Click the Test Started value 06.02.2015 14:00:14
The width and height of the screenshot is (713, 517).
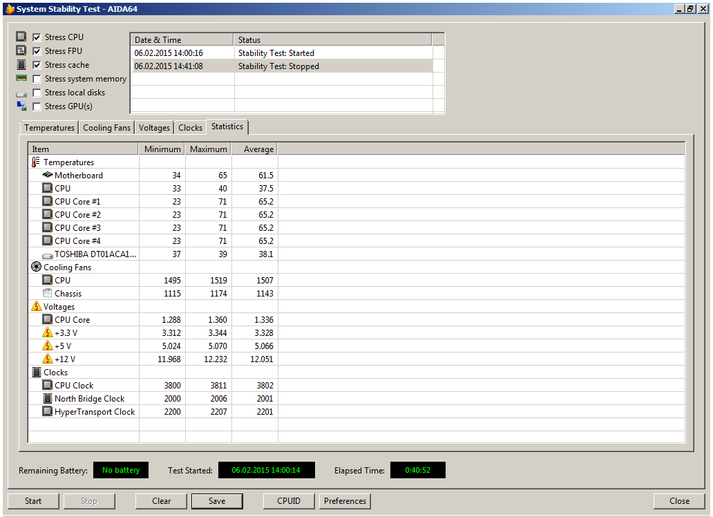click(x=267, y=470)
